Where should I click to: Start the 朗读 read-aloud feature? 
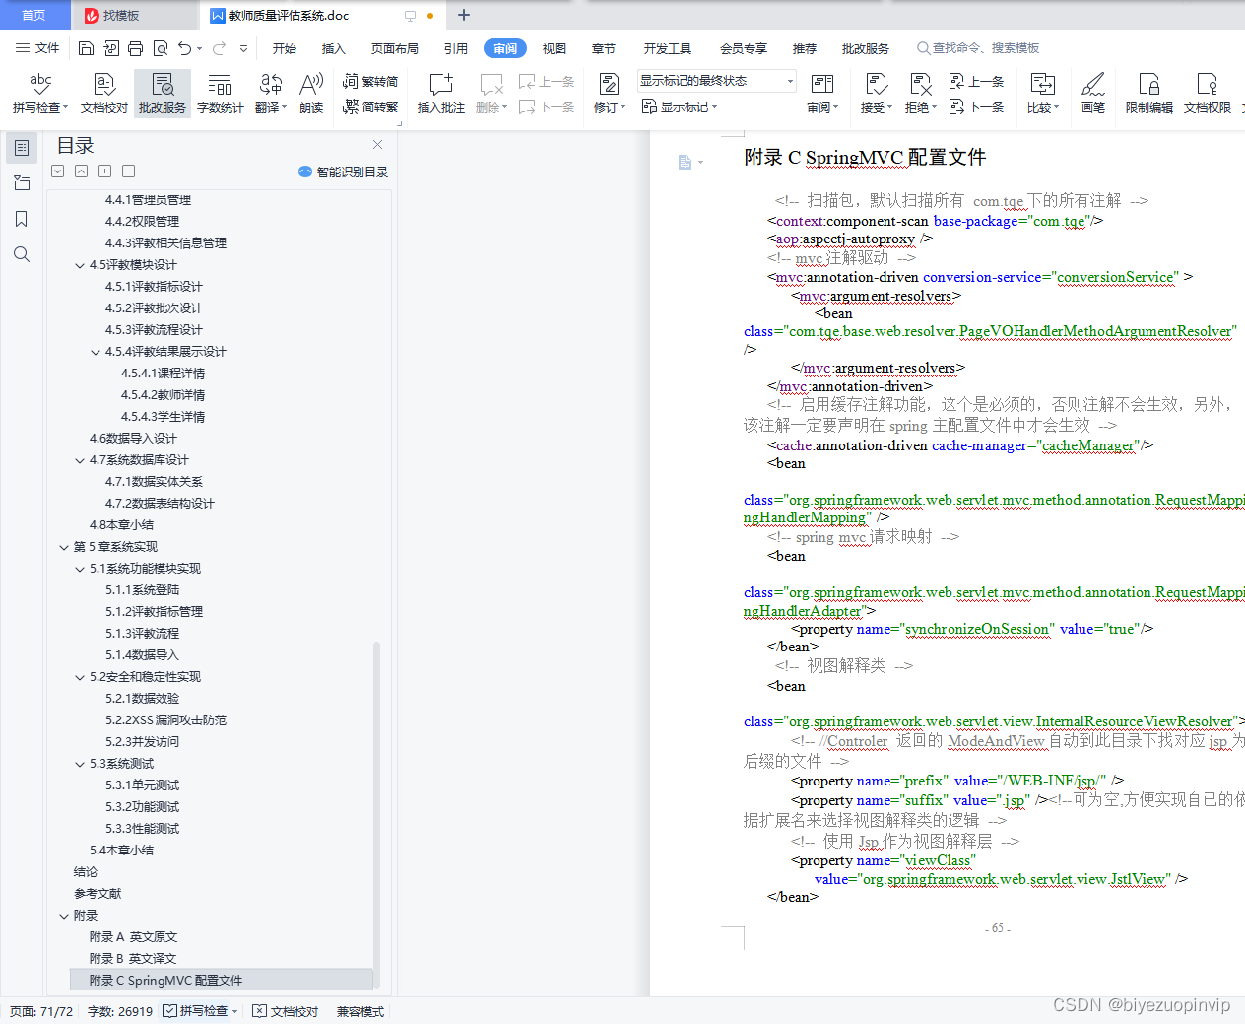pos(309,94)
